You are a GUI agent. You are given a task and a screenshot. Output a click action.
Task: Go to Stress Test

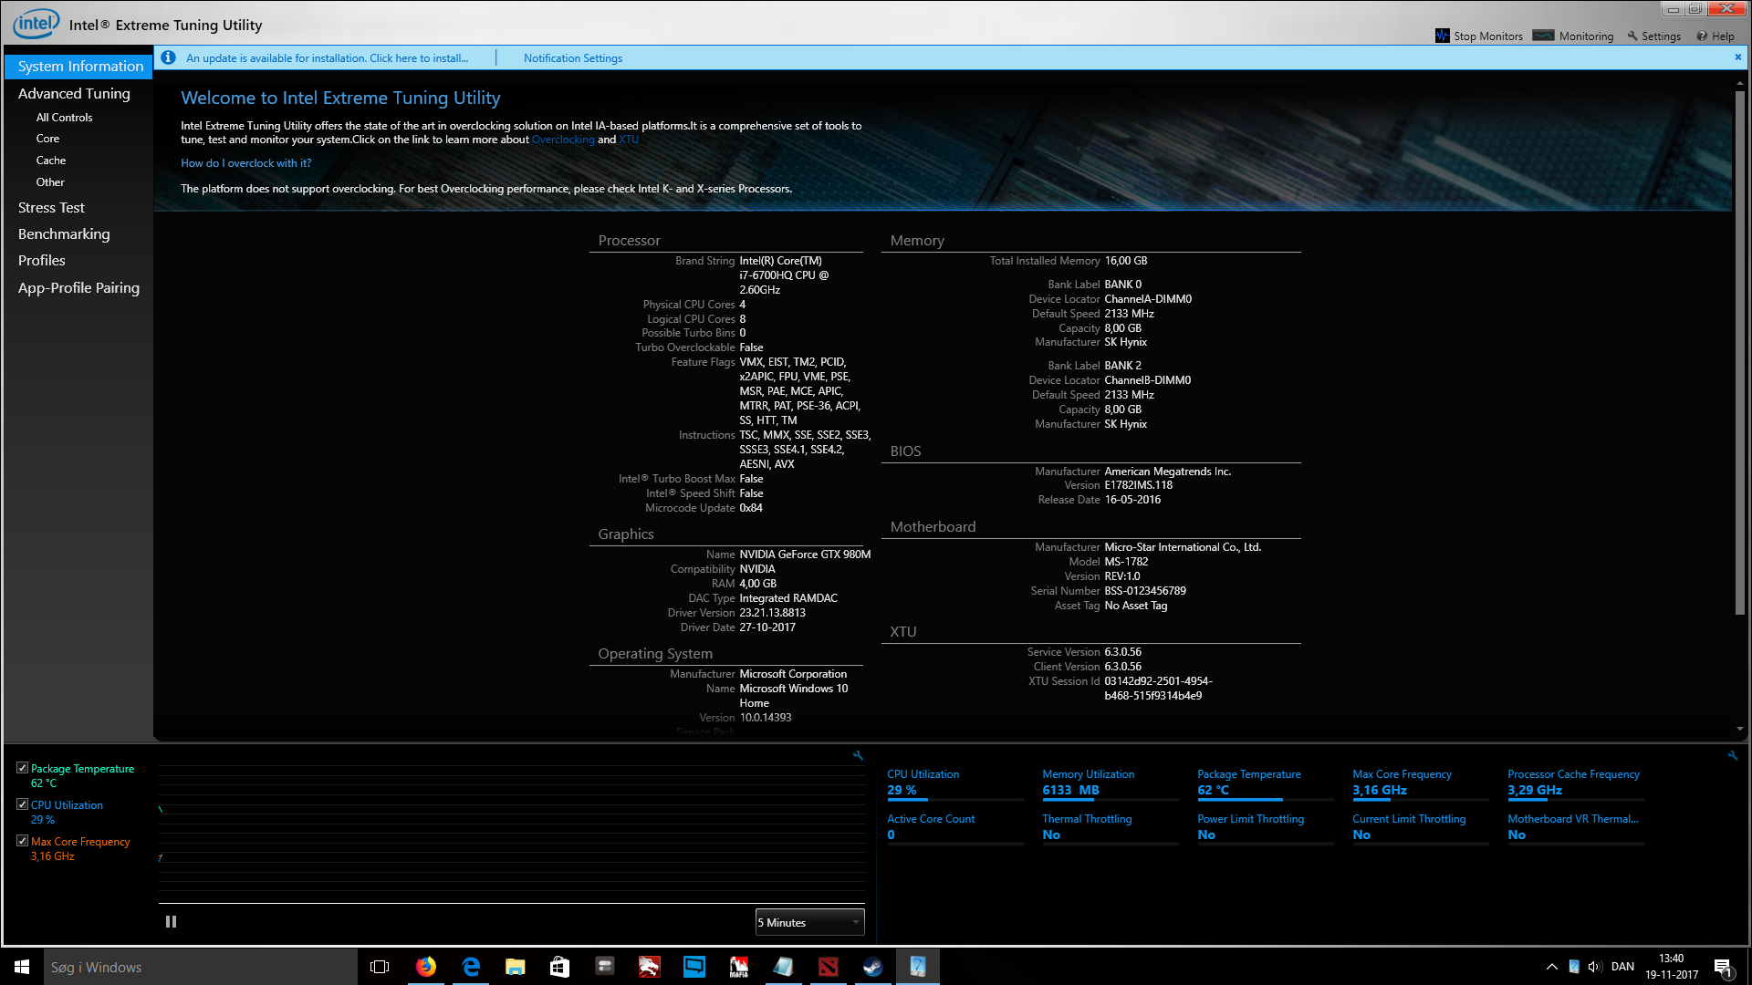[x=51, y=208]
